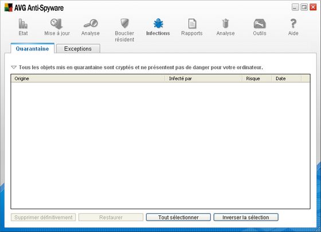Select the magnifying glass Analyse icon

pos(91,23)
